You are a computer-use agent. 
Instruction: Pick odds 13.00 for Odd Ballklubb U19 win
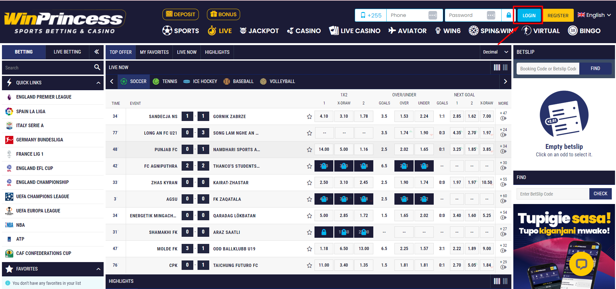coord(364,248)
